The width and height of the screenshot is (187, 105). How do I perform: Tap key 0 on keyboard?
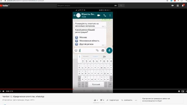111,61
